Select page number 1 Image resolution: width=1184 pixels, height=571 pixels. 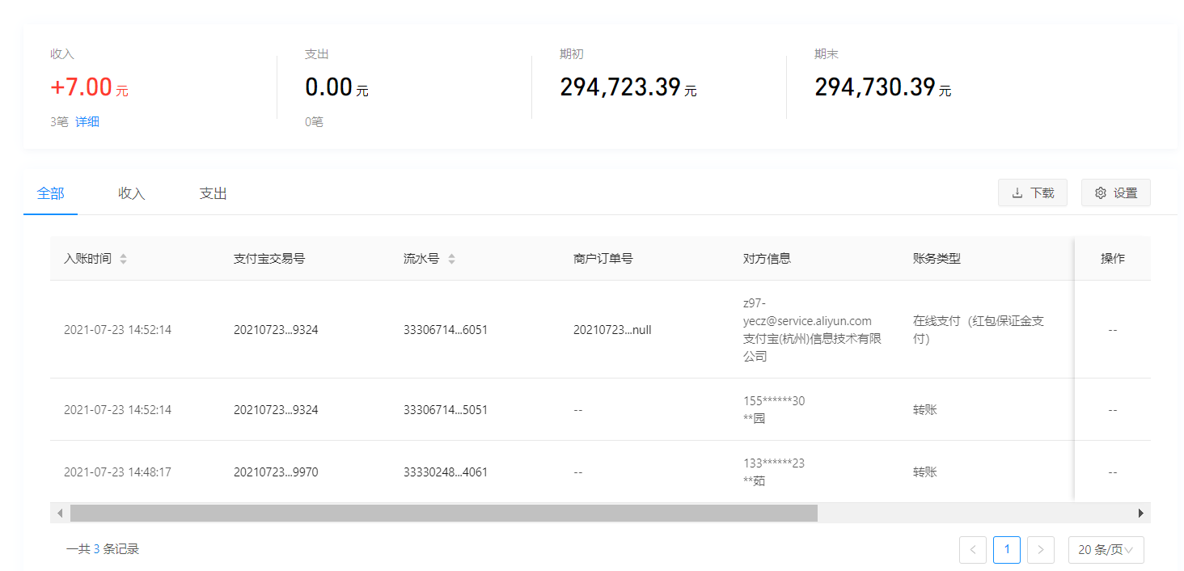(1006, 550)
